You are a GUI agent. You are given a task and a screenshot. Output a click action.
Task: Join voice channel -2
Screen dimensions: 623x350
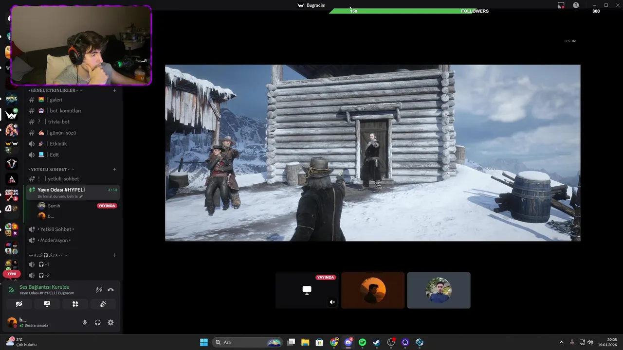tap(72, 276)
